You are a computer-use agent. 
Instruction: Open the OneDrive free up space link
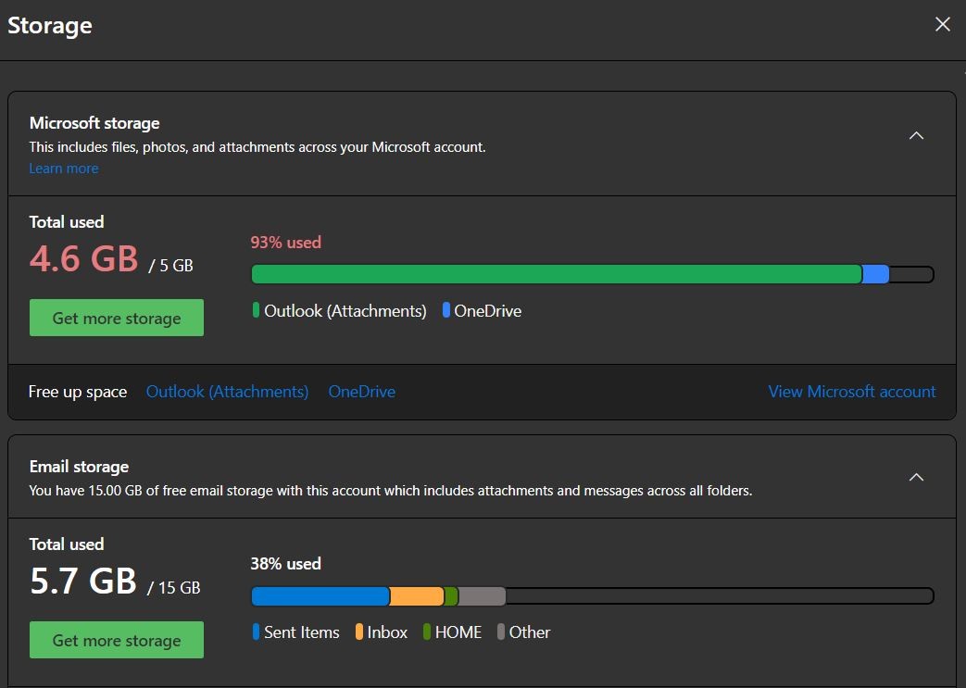tap(361, 392)
